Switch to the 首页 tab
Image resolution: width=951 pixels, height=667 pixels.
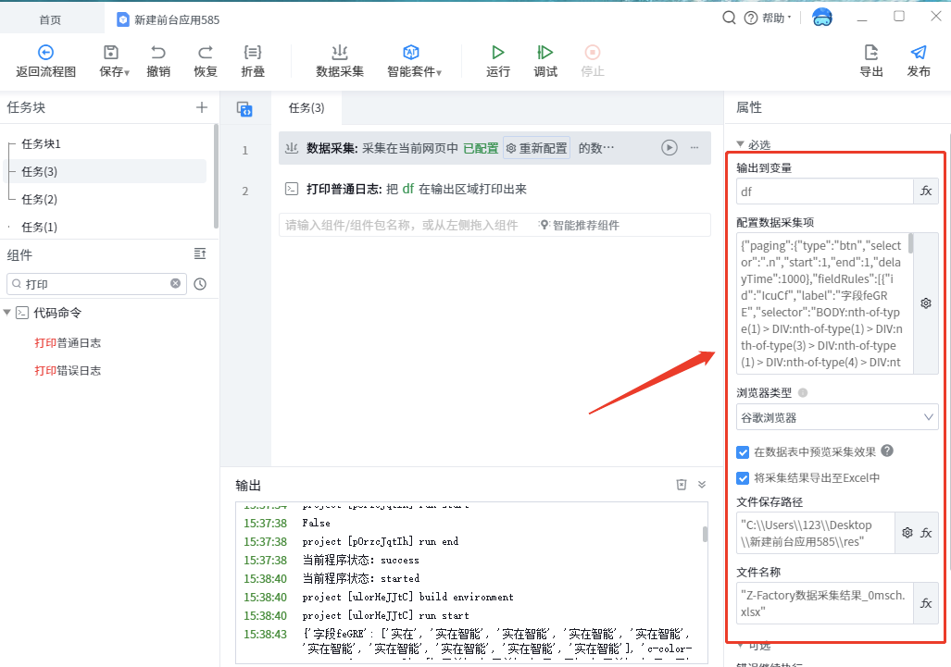(50, 19)
